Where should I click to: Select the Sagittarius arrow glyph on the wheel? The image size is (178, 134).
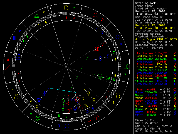tap(7, 67)
